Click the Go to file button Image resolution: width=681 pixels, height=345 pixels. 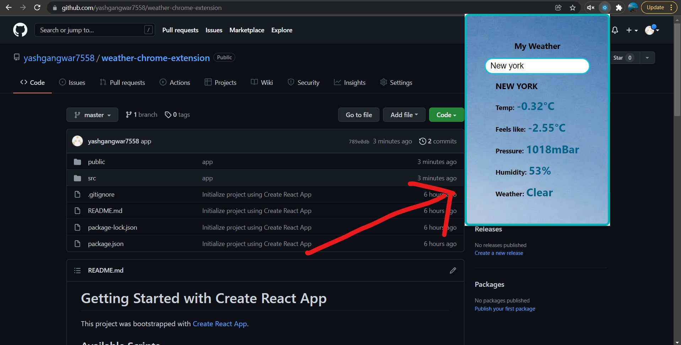pyautogui.click(x=359, y=115)
